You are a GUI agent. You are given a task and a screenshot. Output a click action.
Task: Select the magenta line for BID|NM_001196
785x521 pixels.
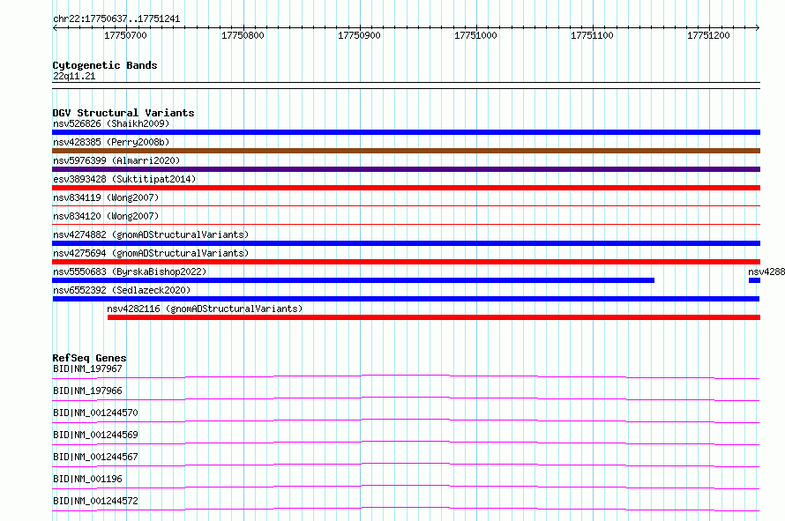[x=406, y=487]
